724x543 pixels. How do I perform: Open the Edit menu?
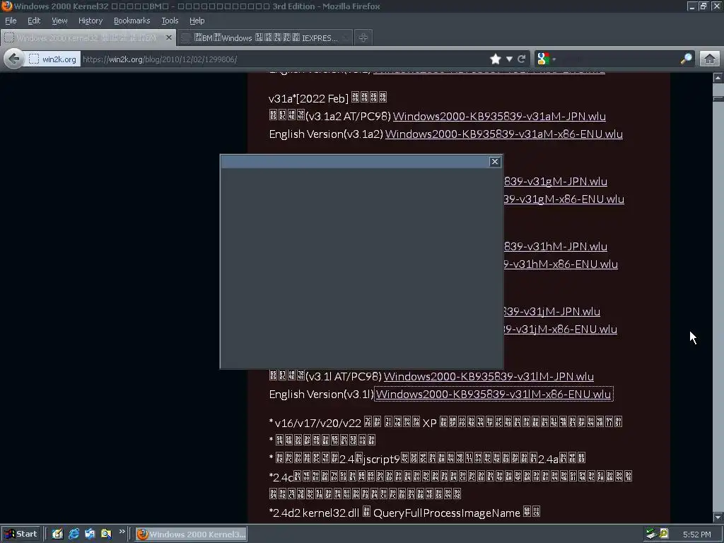click(34, 21)
